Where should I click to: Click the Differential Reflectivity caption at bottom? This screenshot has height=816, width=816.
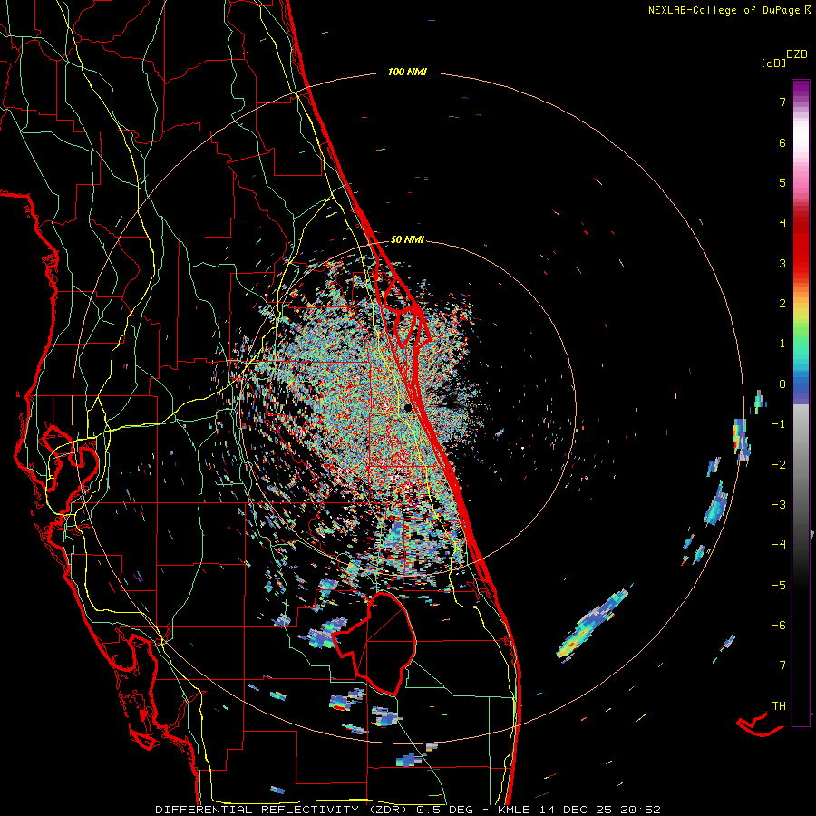pyautogui.click(x=407, y=810)
